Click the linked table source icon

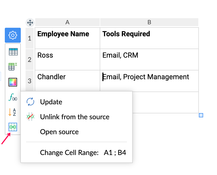click(x=13, y=127)
